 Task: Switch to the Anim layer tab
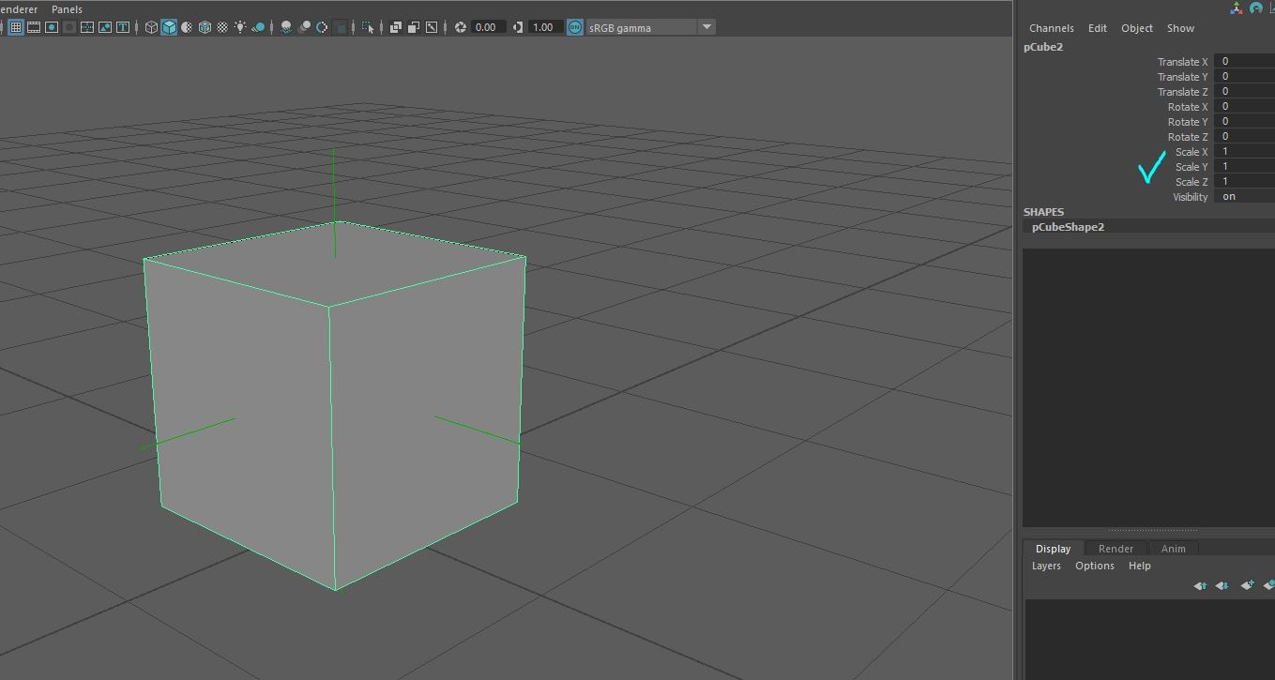click(x=1173, y=549)
